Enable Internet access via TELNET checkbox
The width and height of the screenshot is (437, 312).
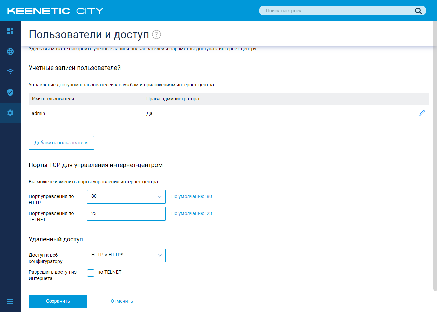tap(91, 273)
